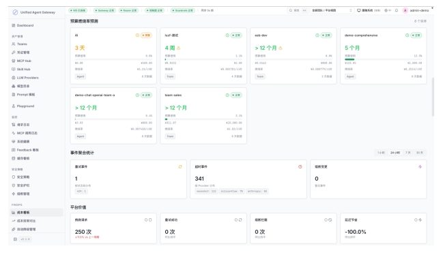
Task: Open the Feedback board sidebar item
Action: click(x=37, y=150)
